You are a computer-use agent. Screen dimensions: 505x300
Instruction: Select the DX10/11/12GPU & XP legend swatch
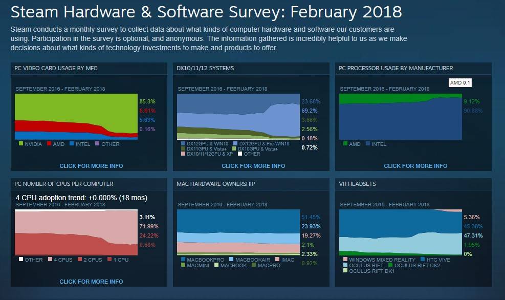[183, 154]
